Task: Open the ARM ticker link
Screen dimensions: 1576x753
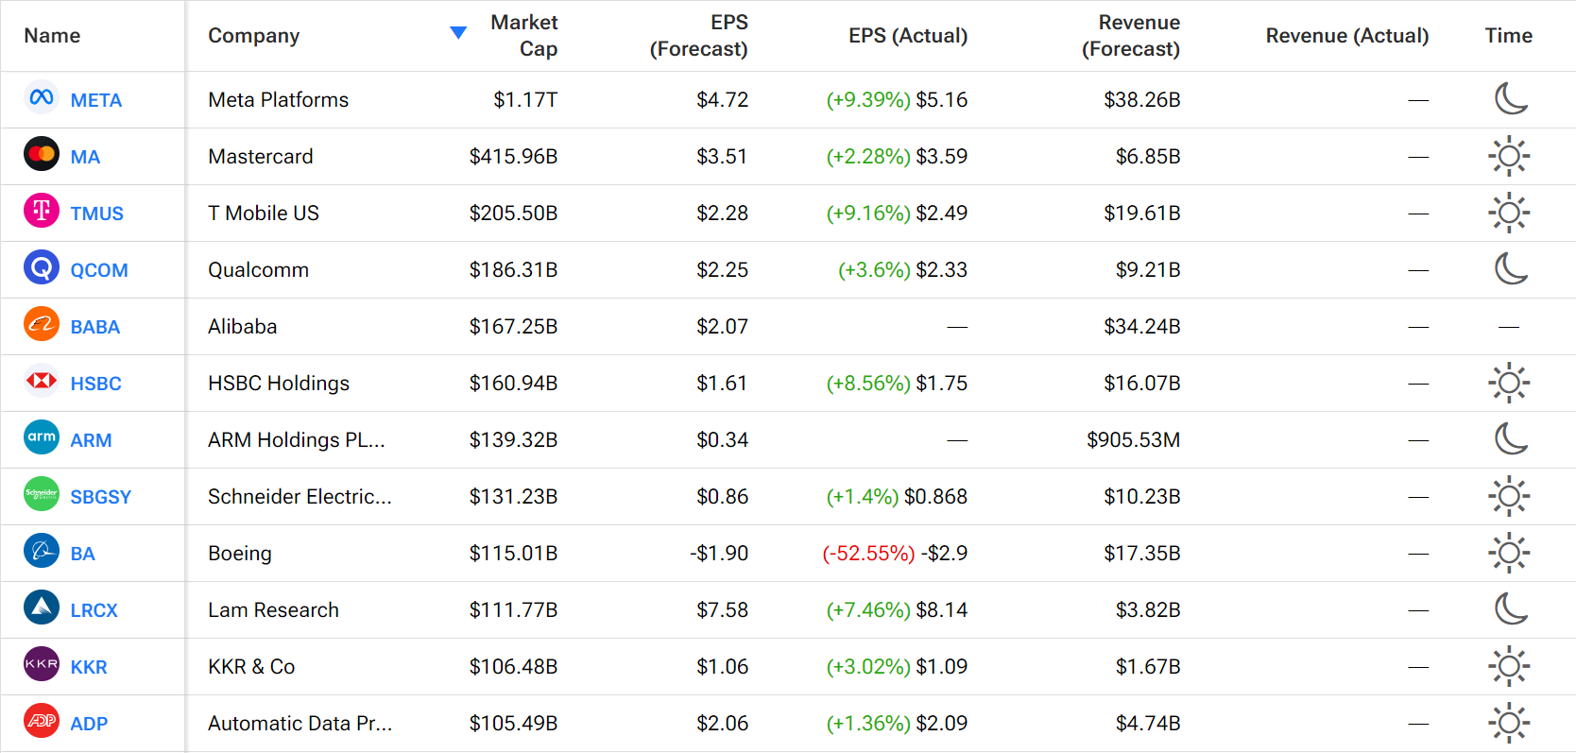Action: [x=91, y=440]
